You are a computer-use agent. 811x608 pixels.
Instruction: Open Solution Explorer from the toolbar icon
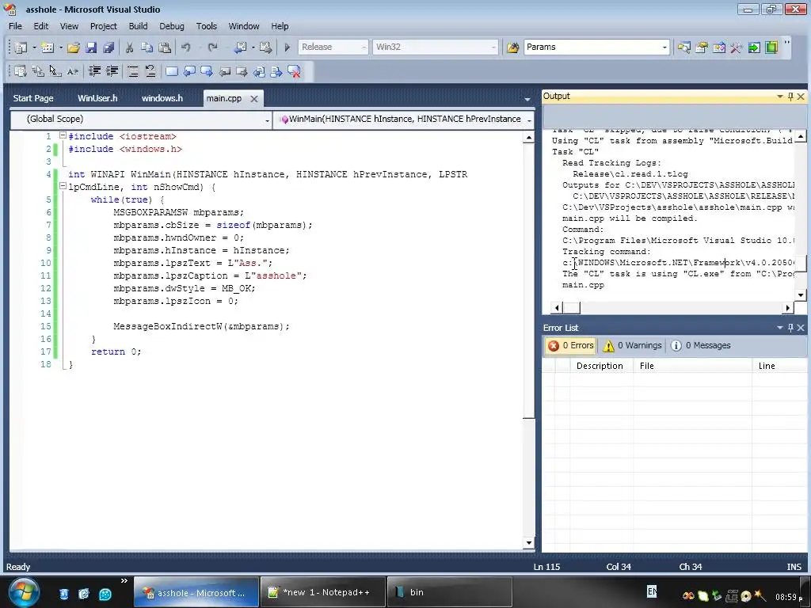[x=683, y=47]
